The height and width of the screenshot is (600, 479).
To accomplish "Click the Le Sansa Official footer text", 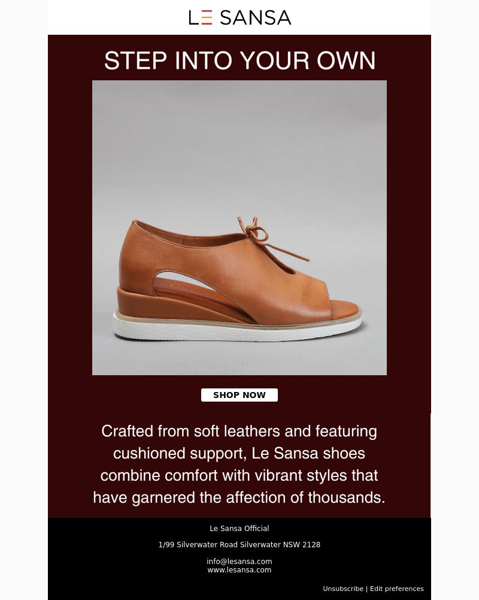I will pyautogui.click(x=239, y=529).
